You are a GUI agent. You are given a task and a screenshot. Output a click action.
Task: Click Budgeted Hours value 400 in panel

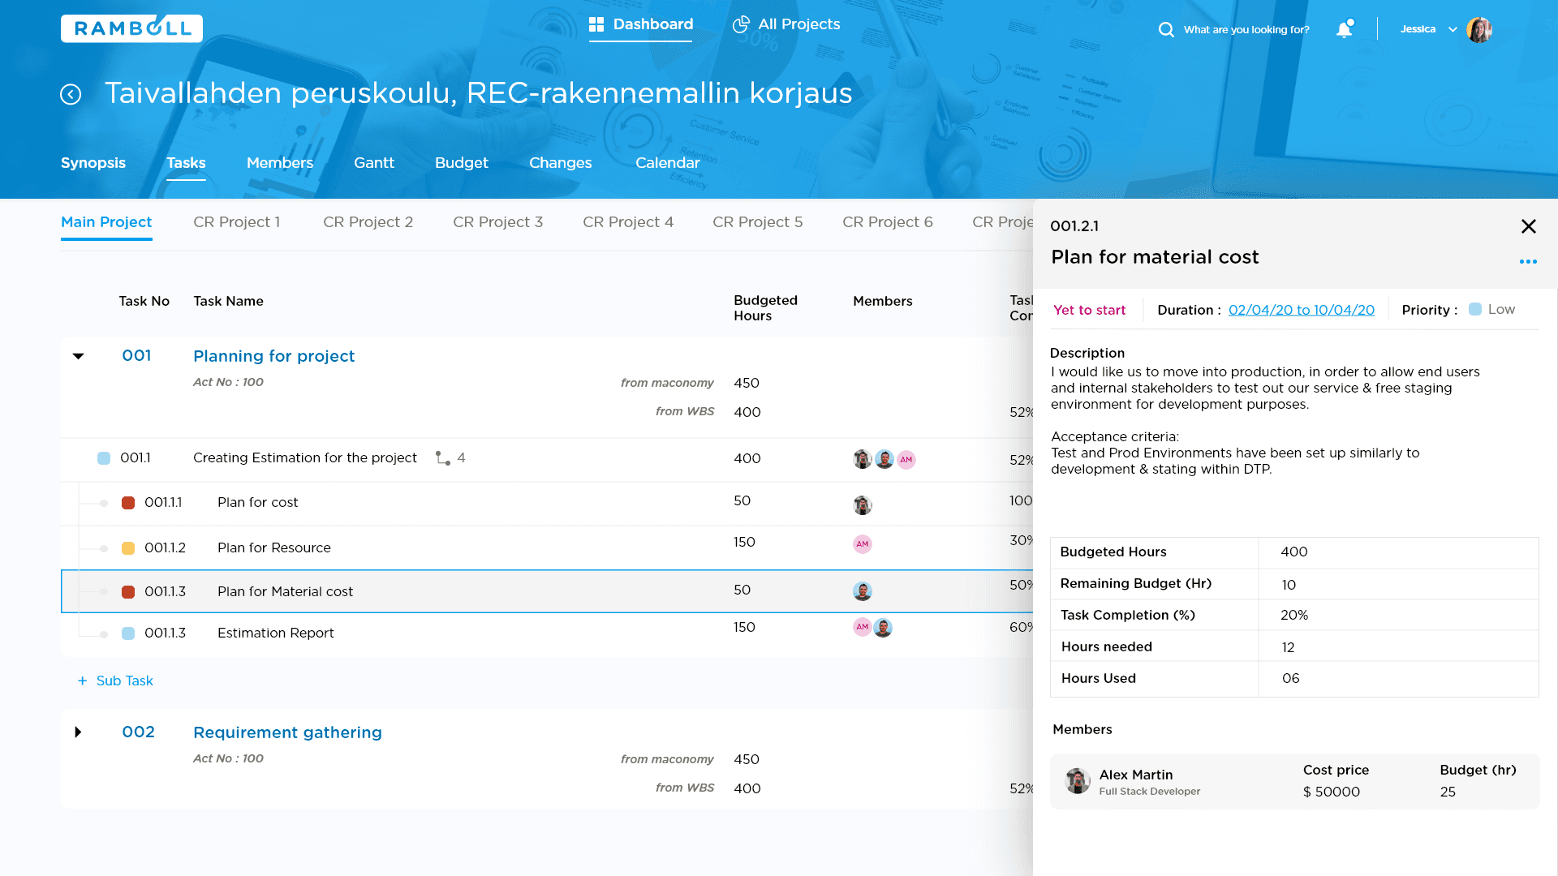[x=1294, y=552]
